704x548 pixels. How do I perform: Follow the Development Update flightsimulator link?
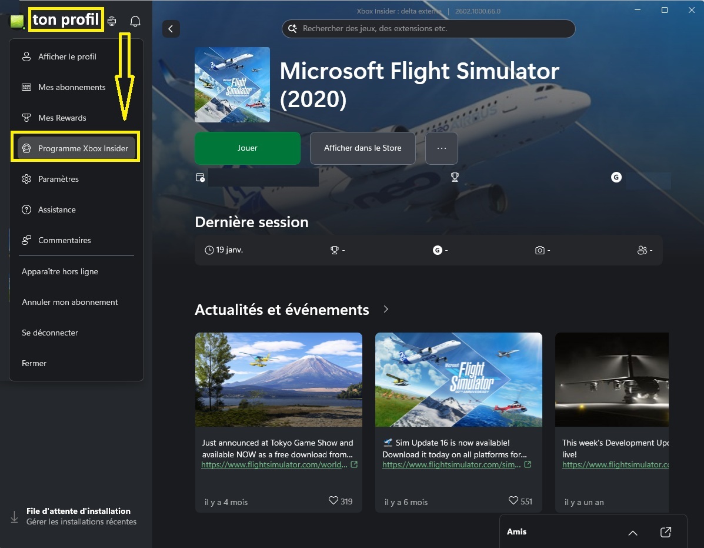pos(615,465)
